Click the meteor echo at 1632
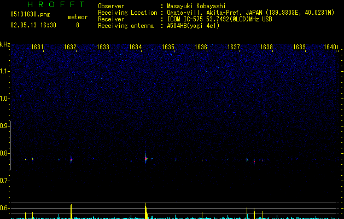 click(71, 159)
